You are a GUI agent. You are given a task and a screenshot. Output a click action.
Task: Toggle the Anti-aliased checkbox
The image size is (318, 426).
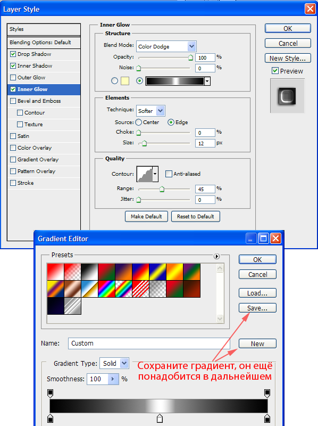pos(169,174)
